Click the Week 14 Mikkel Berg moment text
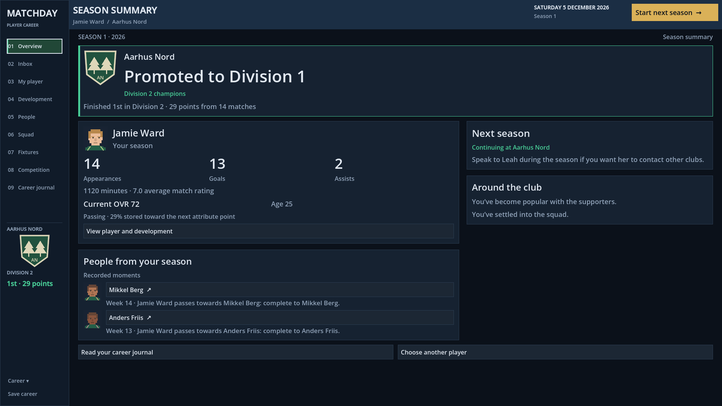The image size is (722, 406). 223,303
